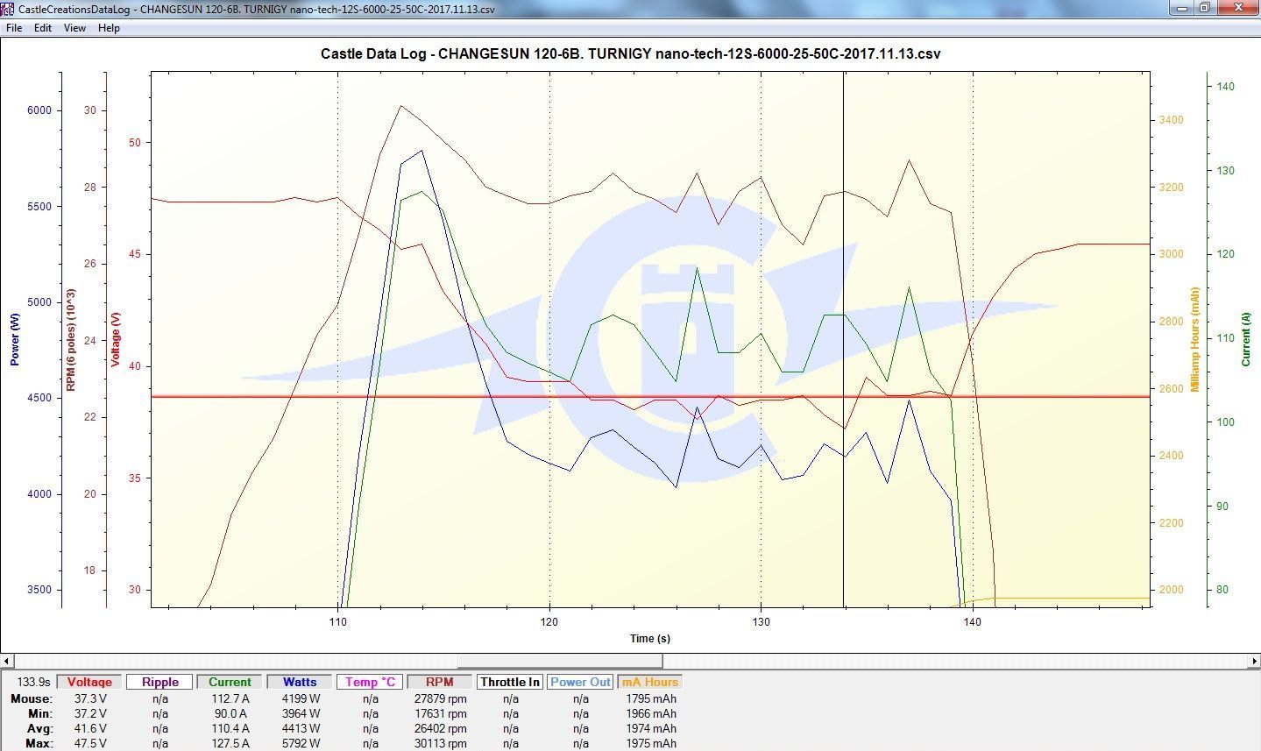The height and width of the screenshot is (751, 1261).
Task: Click the 110 tick on time axis
Action: 337,622
